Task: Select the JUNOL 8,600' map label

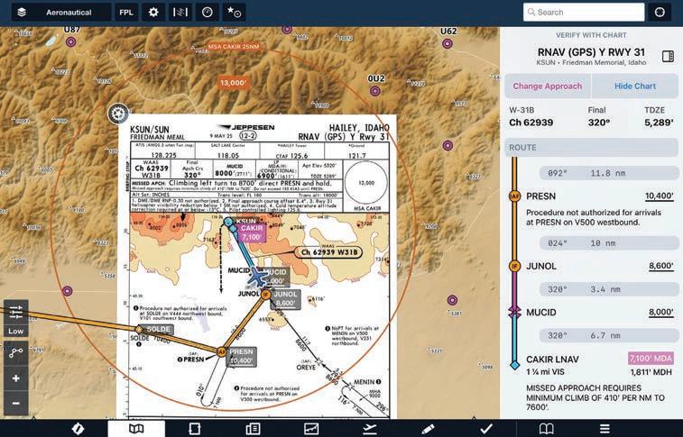Action: pos(285,299)
